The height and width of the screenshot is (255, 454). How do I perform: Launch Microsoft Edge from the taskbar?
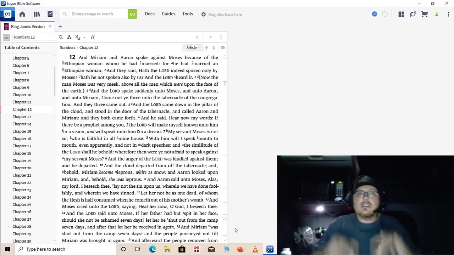[153, 249]
